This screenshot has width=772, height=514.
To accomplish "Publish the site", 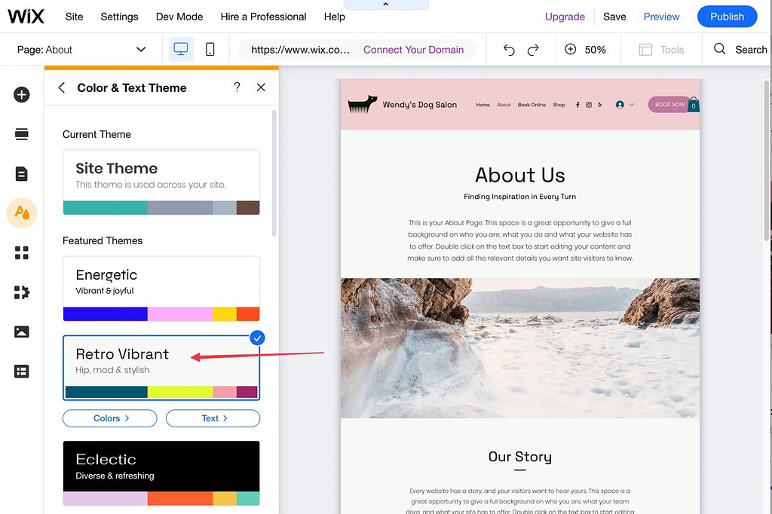I will (x=726, y=16).
